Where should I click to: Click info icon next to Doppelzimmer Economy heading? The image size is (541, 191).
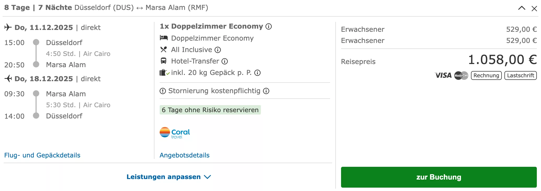pyautogui.click(x=269, y=27)
